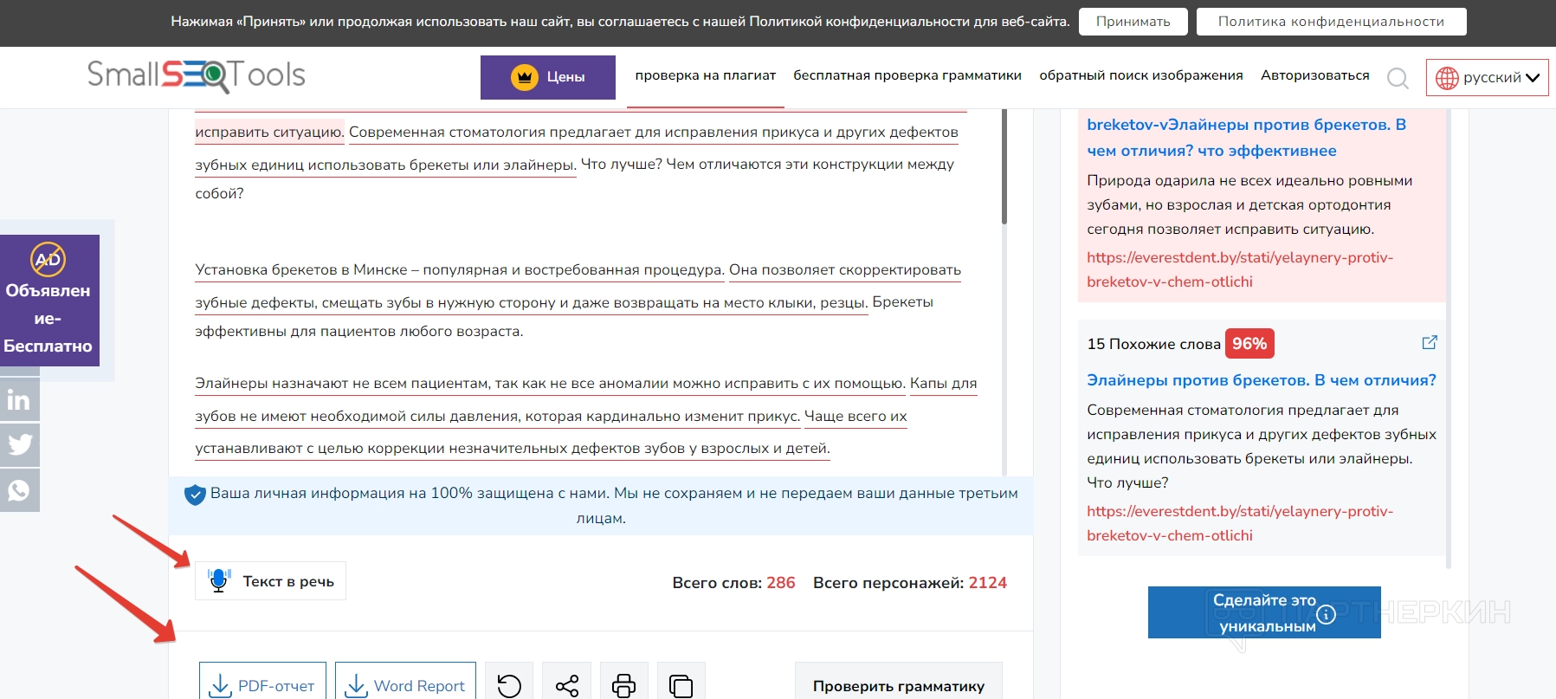
Task: Click the WhatsApp share icon
Action: 19,490
